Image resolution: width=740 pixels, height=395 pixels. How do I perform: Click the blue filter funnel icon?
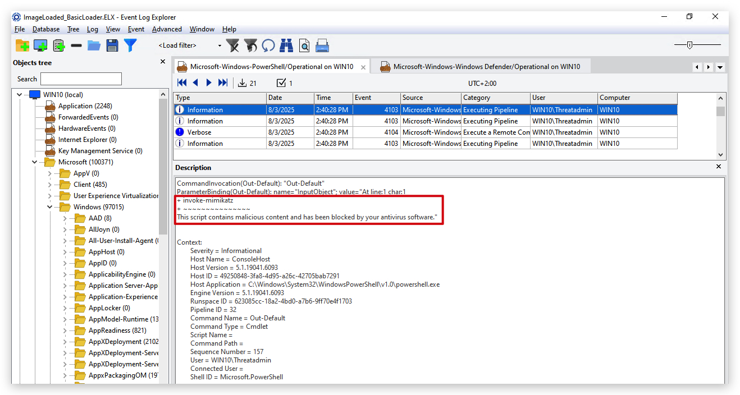click(x=130, y=45)
